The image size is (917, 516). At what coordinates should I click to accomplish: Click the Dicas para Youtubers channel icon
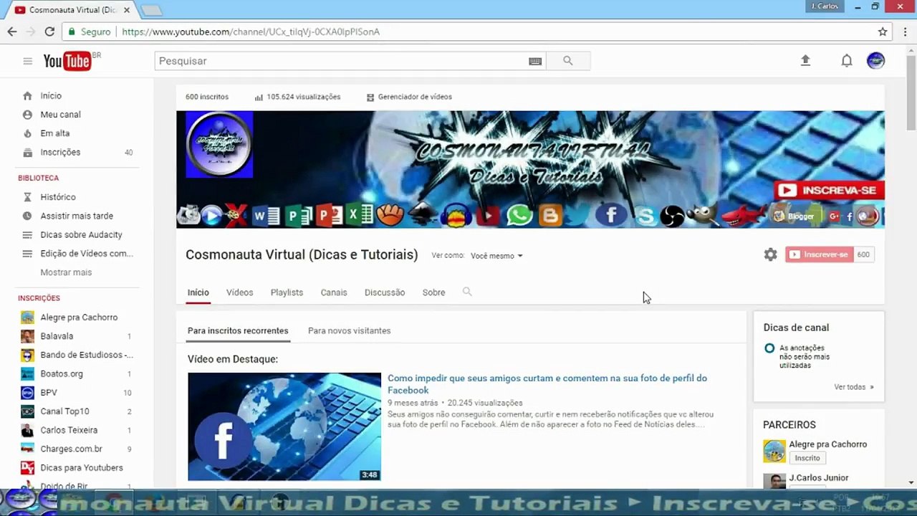(27, 468)
